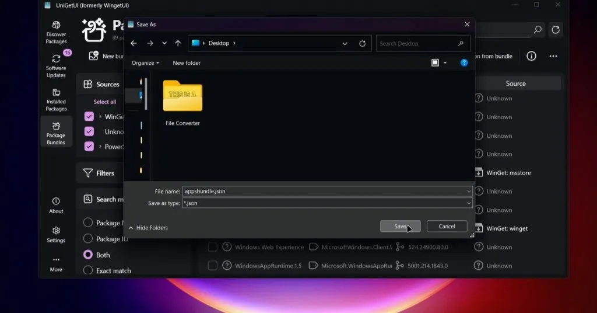Open the recent locations dropdown arrow
Viewport: 597px width, 313px height.
pyautogui.click(x=164, y=43)
